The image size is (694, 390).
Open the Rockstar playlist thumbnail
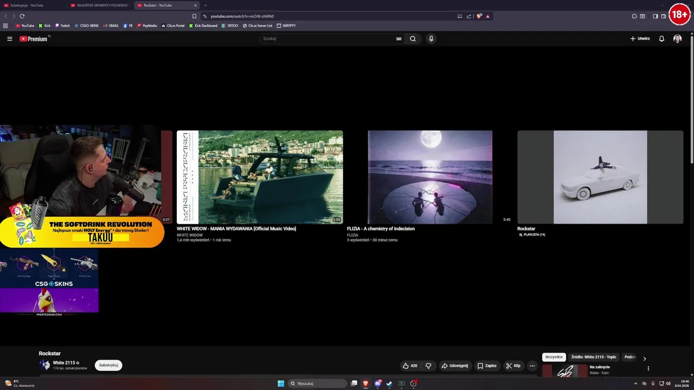pos(600,177)
